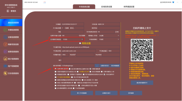Uncheck the first checkbox in the red box
The width and height of the screenshot is (182, 101).
(56, 69)
